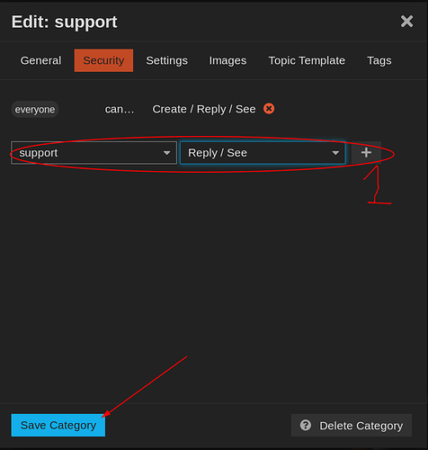
Task: Open the support group dropdown
Action: (x=94, y=153)
